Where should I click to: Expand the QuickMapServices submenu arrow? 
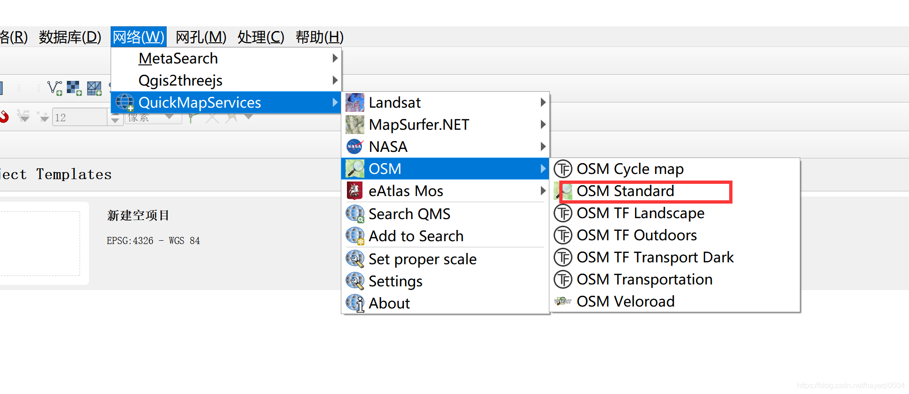335,102
